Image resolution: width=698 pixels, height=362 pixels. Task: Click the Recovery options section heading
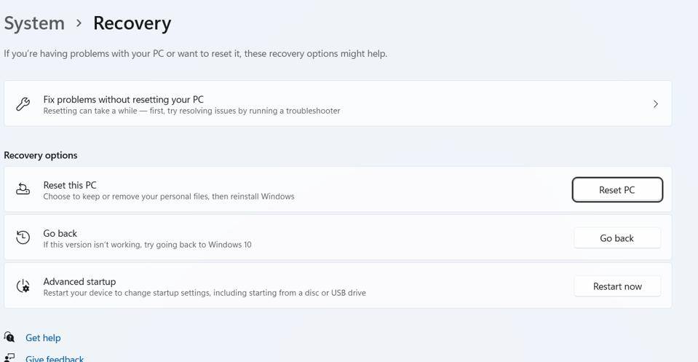click(41, 155)
